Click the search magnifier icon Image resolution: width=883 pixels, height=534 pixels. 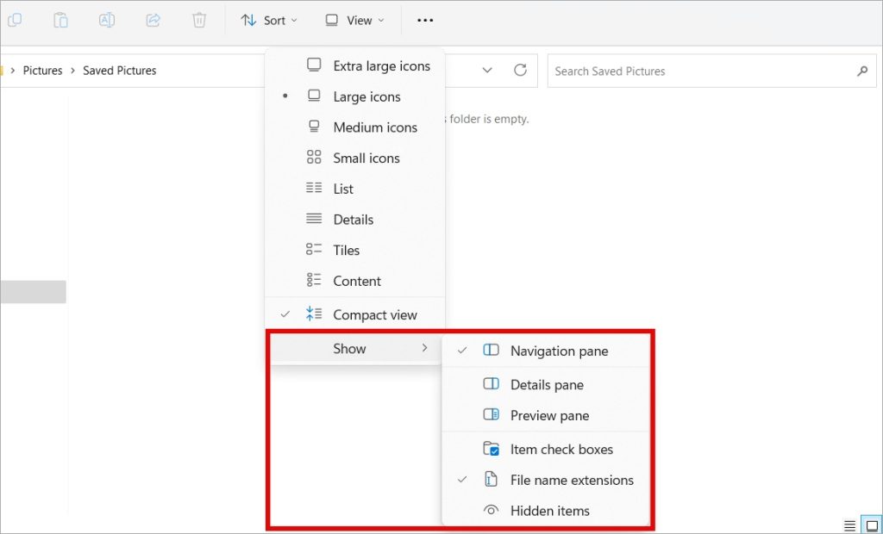[861, 71]
